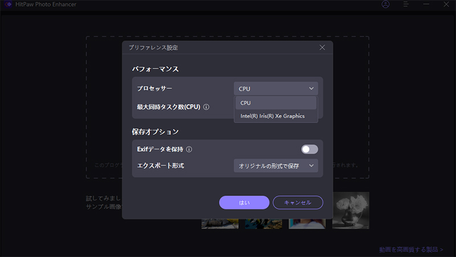
Task: Select the black-and-white flower sample thumbnail
Action: 351,210
